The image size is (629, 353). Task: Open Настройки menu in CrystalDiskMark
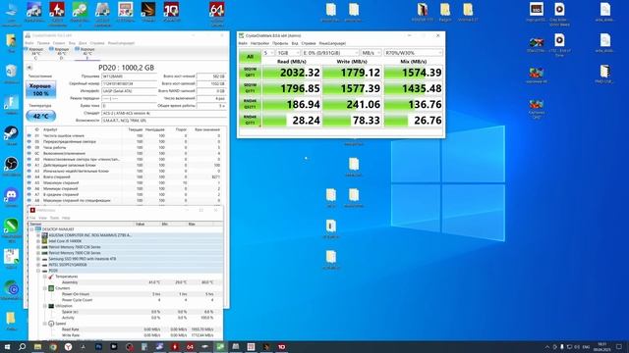[x=259, y=43]
